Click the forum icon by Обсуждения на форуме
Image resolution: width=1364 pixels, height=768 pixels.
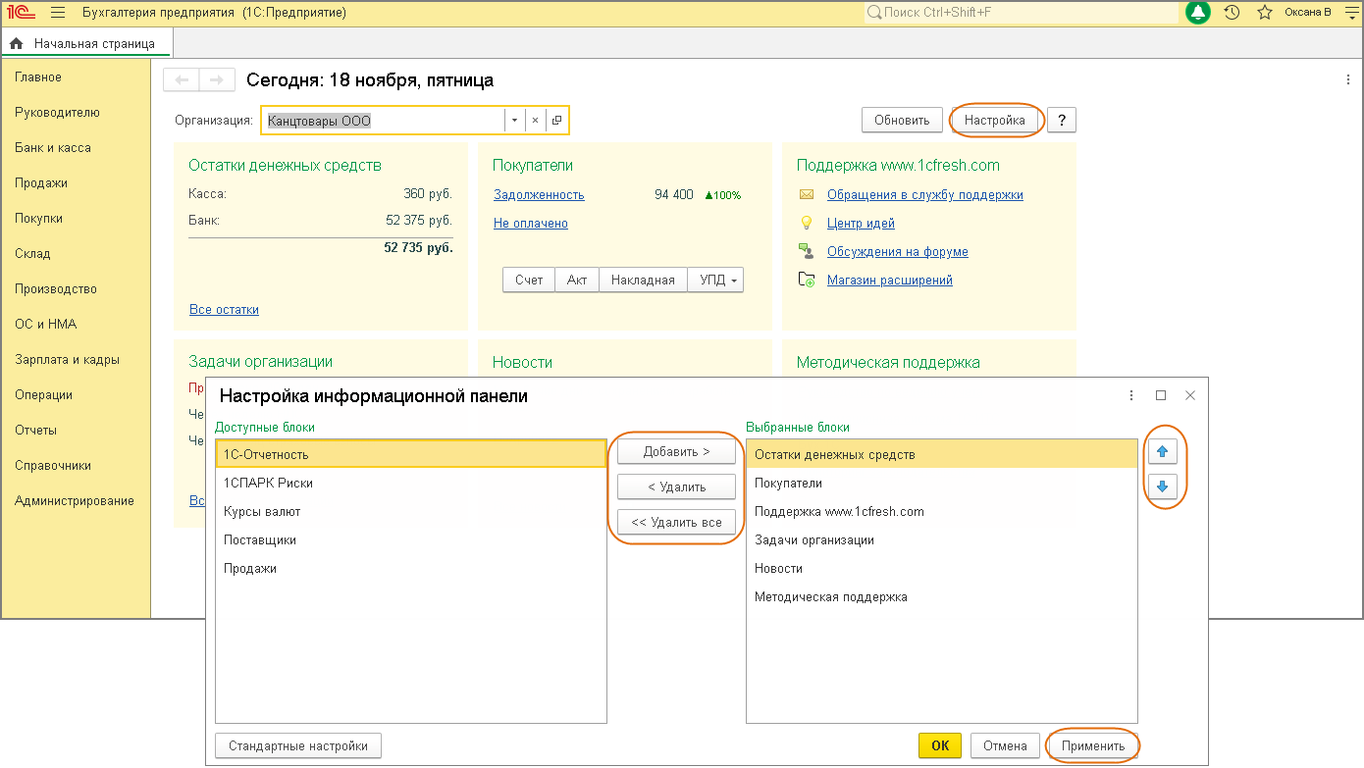(x=807, y=251)
